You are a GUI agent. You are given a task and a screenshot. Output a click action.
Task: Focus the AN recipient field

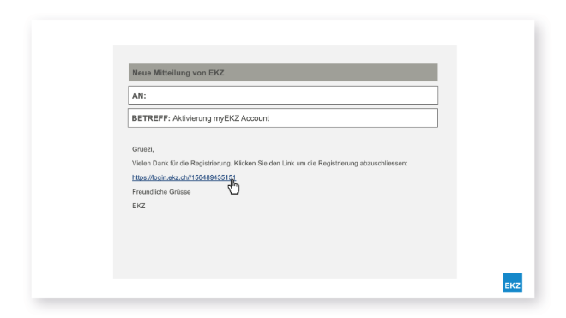click(283, 95)
